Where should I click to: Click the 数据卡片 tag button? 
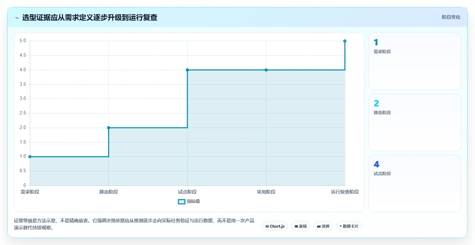pyautogui.click(x=349, y=226)
